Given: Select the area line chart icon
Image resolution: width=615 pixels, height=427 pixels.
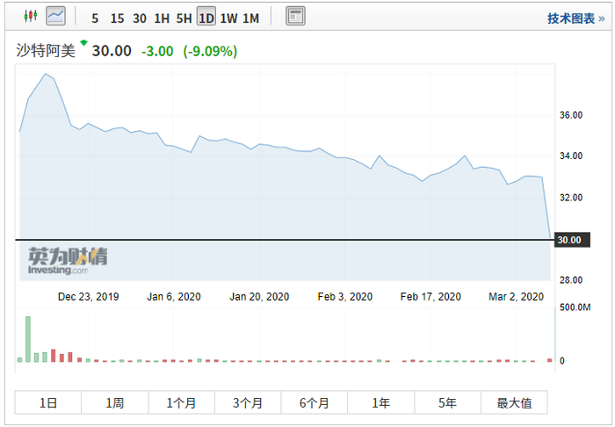Looking at the screenshot, I should tap(56, 16).
